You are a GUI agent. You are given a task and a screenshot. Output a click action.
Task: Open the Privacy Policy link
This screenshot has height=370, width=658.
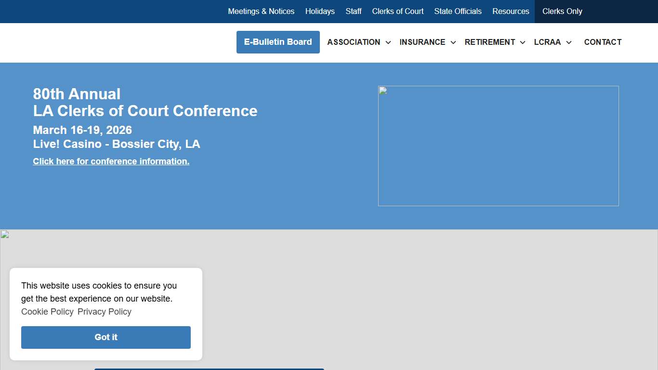click(105, 312)
